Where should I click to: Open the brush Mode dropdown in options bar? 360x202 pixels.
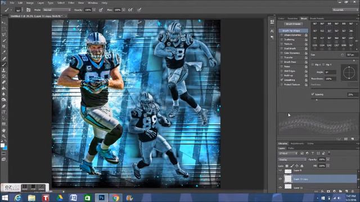pyautogui.click(x=57, y=10)
